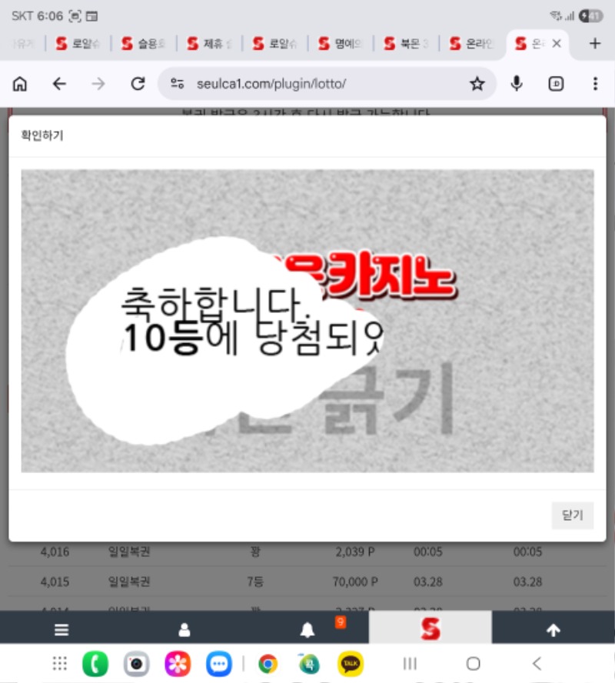Open the Chrome three-dot menu
Viewport: 615px width, 683px height.
[595, 84]
